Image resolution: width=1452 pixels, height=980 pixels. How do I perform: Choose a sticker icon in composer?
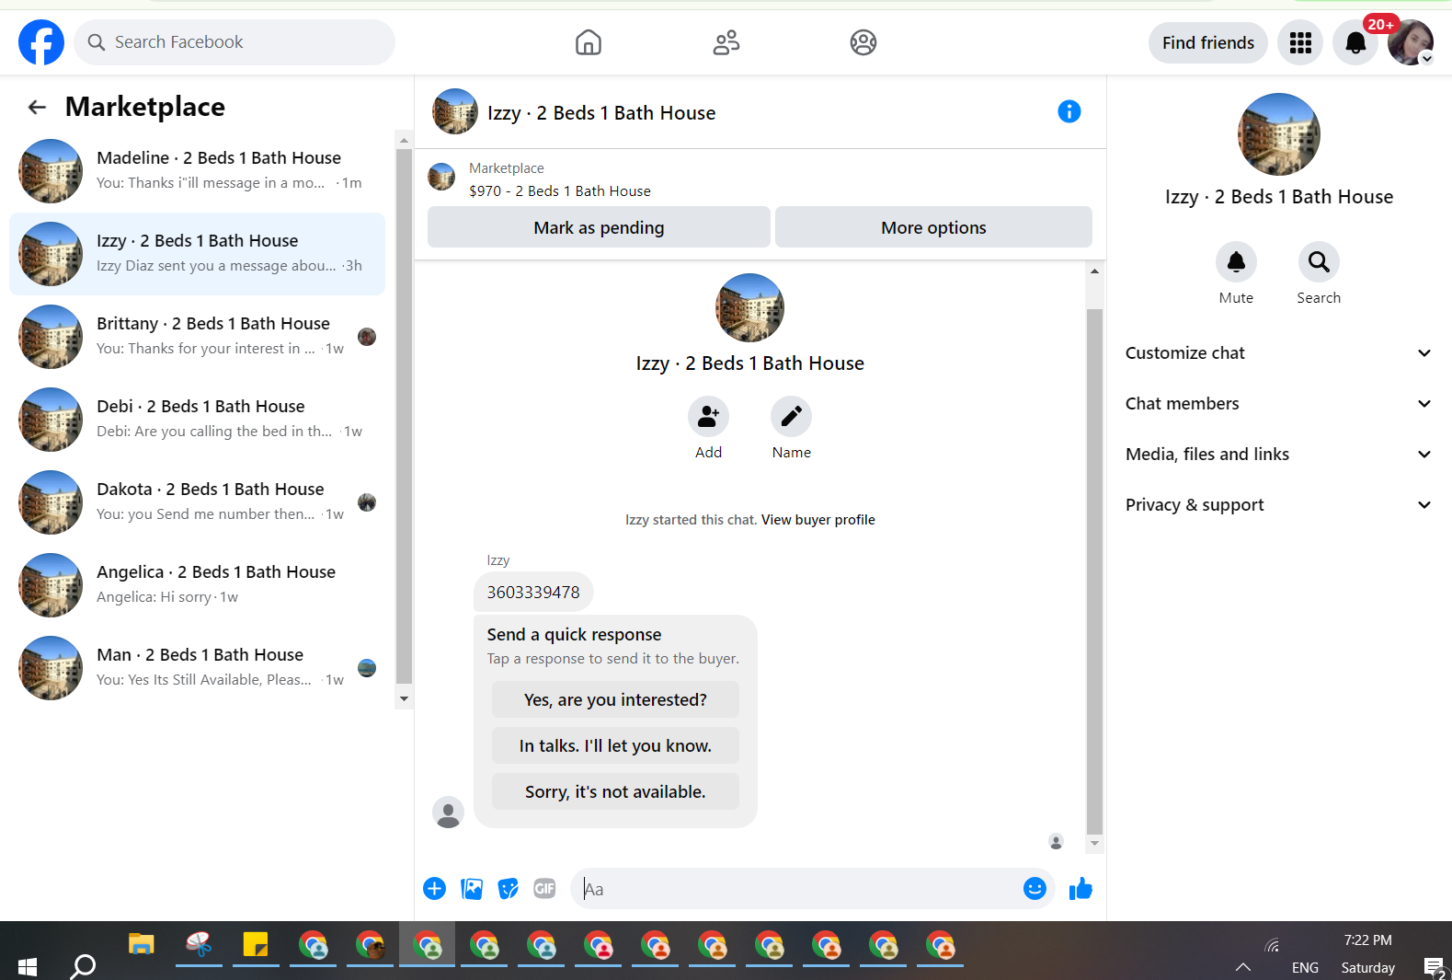[509, 889]
